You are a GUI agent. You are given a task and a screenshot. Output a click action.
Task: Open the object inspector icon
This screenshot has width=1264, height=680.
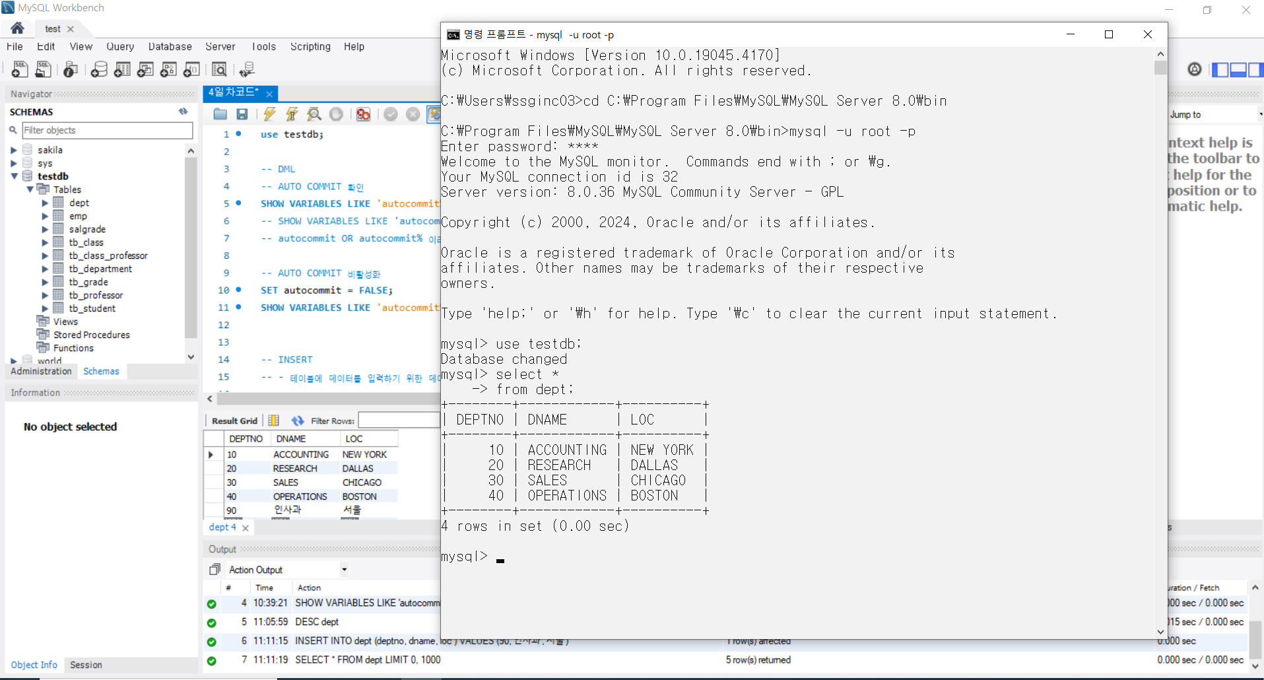[71, 69]
